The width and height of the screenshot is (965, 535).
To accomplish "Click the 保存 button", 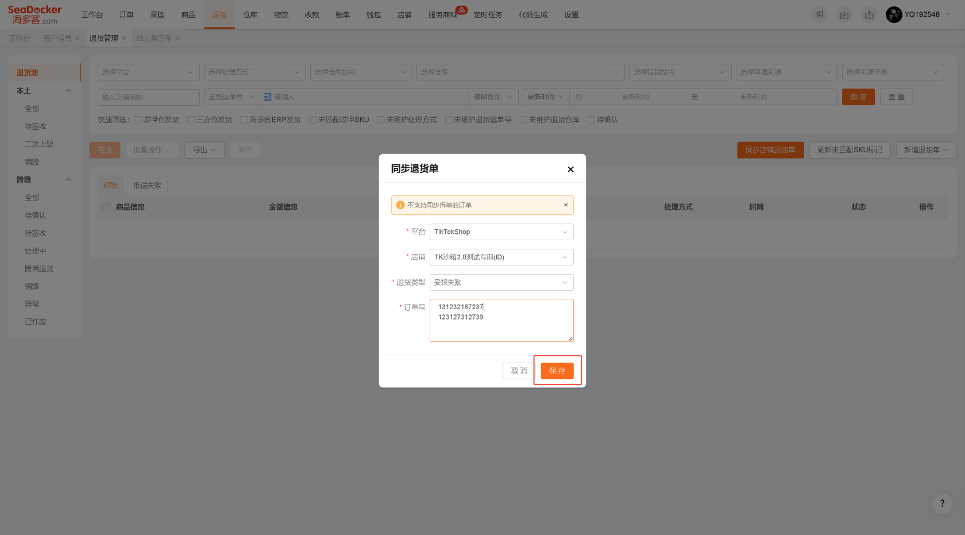I will click(557, 371).
